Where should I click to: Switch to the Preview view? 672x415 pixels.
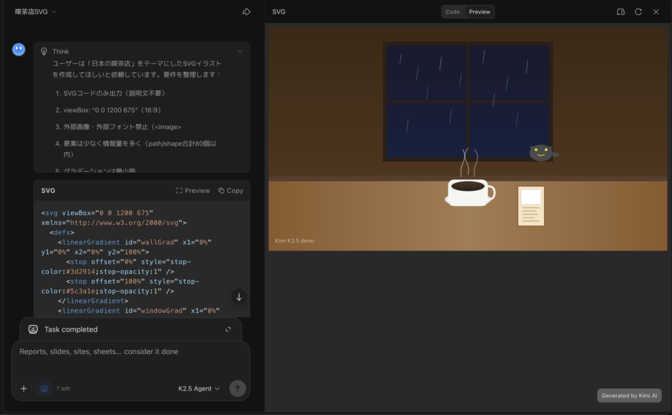click(x=480, y=12)
